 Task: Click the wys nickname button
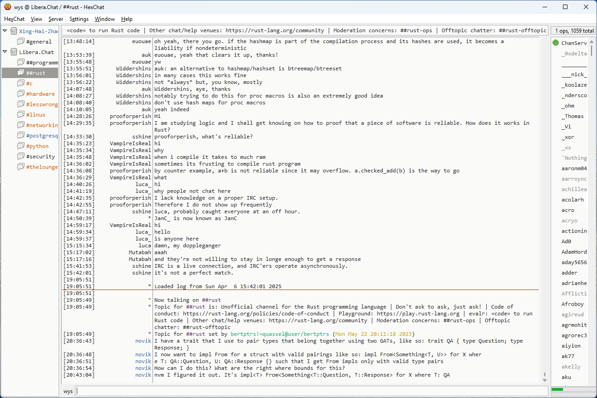tap(68, 391)
